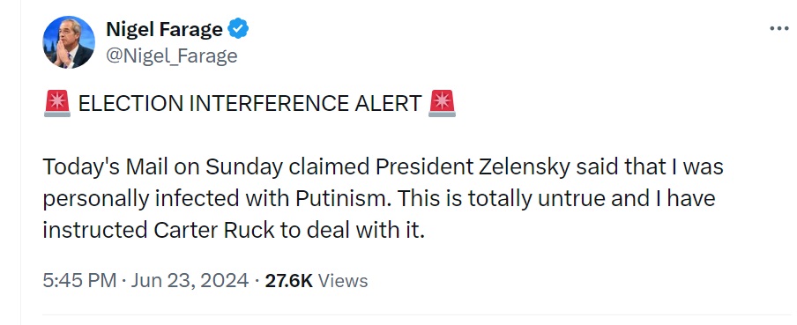The height and width of the screenshot is (325, 797).
Task: Open the Nigel Farage display name link
Action: pyautogui.click(x=164, y=29)
